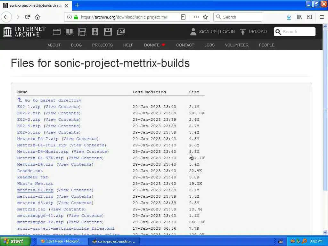Viewport: 328px width, 246px height.
Task: Open page actions three-dot menu
Action: tap(196, 17)
